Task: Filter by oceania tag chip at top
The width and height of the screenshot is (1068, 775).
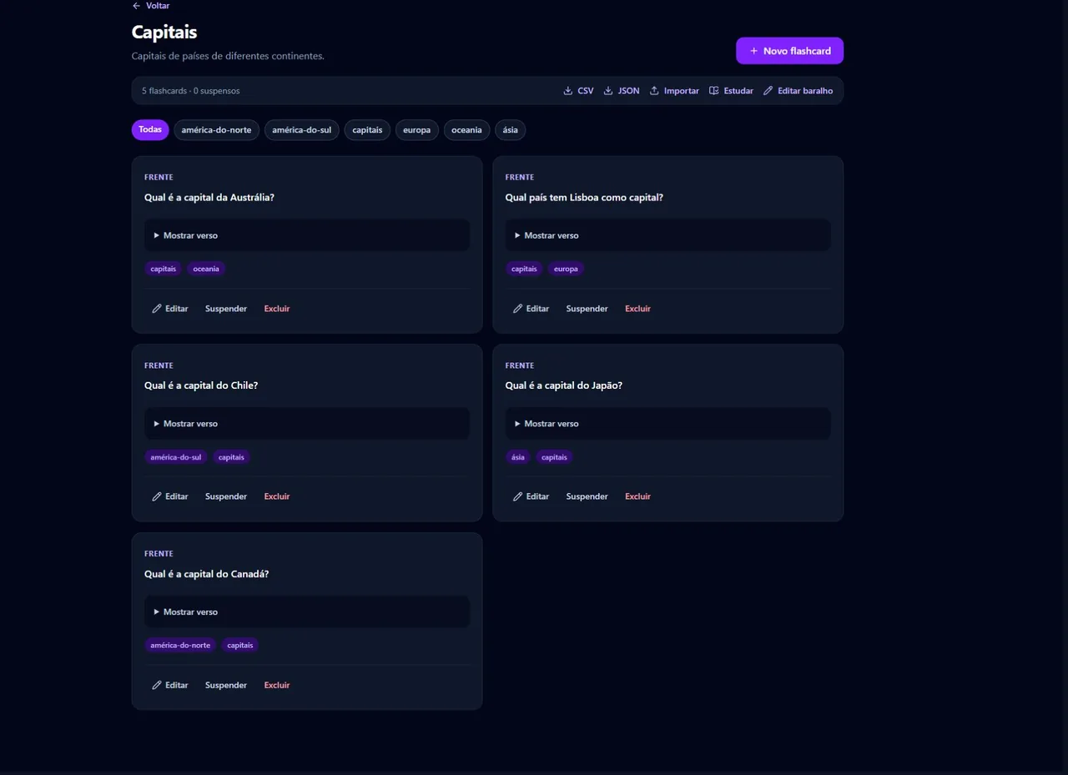Action: pos(467,130)
